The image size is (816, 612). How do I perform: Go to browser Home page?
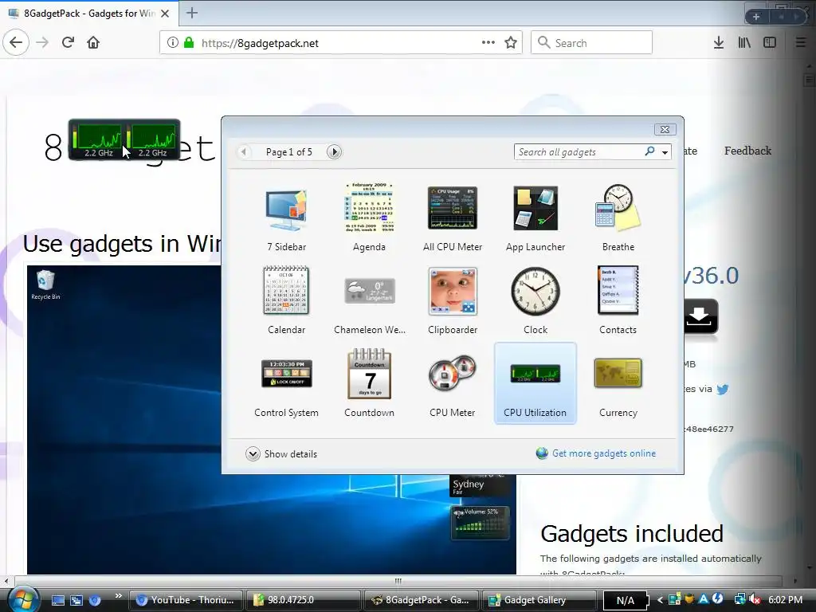coord(93,43)
